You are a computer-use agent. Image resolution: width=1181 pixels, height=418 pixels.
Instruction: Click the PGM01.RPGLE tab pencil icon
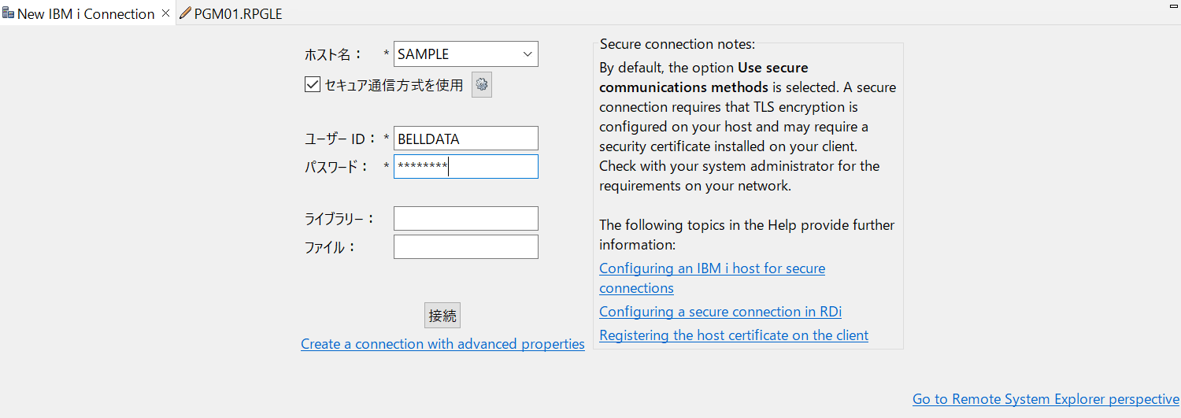pos(185,13)
